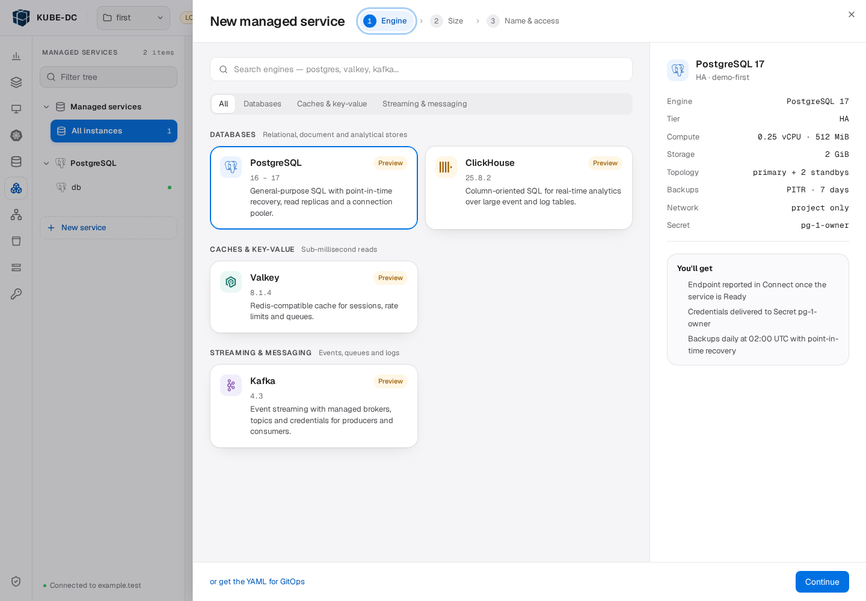Open the 'first' project dropdown
The height and width of the screenshot is (601, 866).
134,18
